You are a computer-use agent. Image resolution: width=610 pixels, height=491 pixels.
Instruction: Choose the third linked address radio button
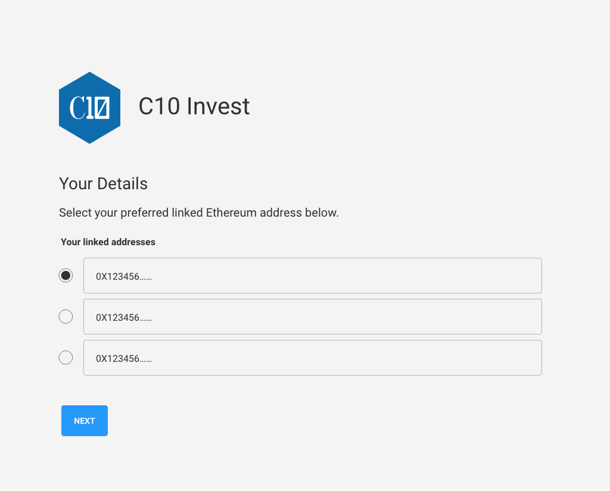pyautogui.click(x=66, y=358)
